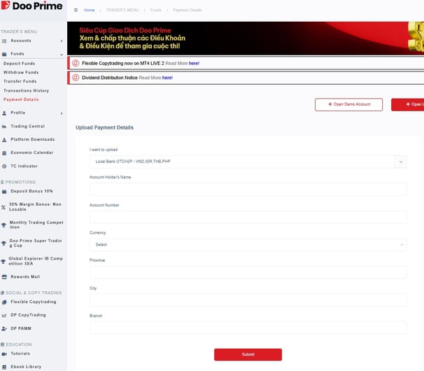Click the Trading Central chart icon
Screen dimensions: 424x371
pos(4,127)
